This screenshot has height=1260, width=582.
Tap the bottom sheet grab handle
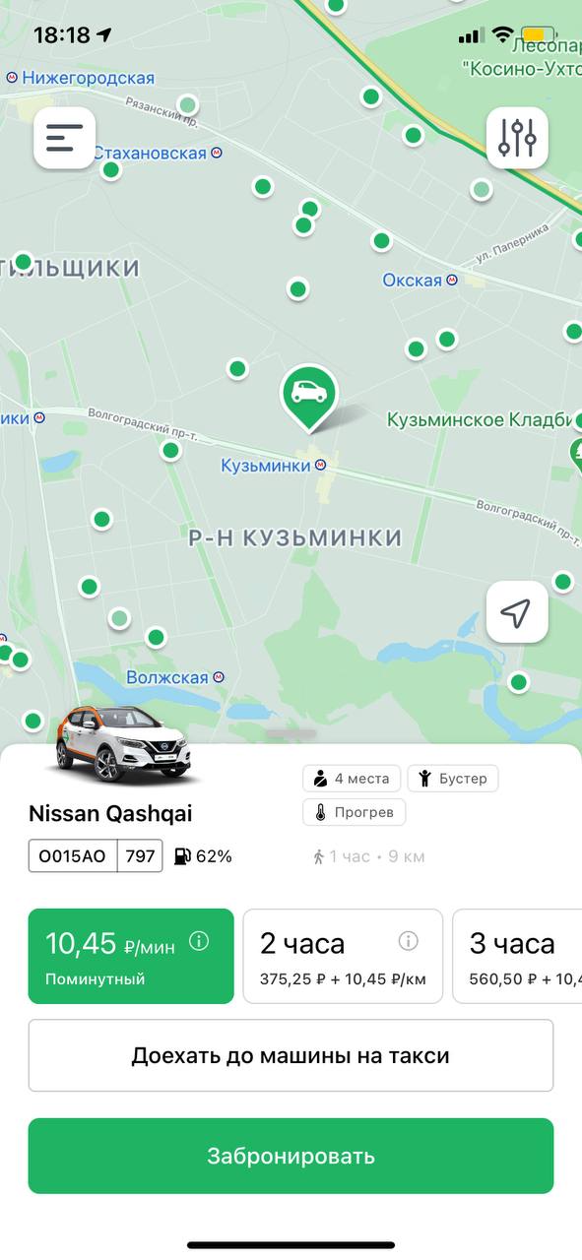(291, 733)
